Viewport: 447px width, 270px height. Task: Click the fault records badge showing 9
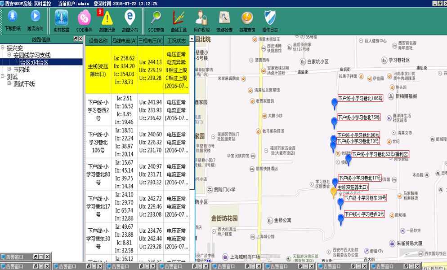click(x=100, y=12)
